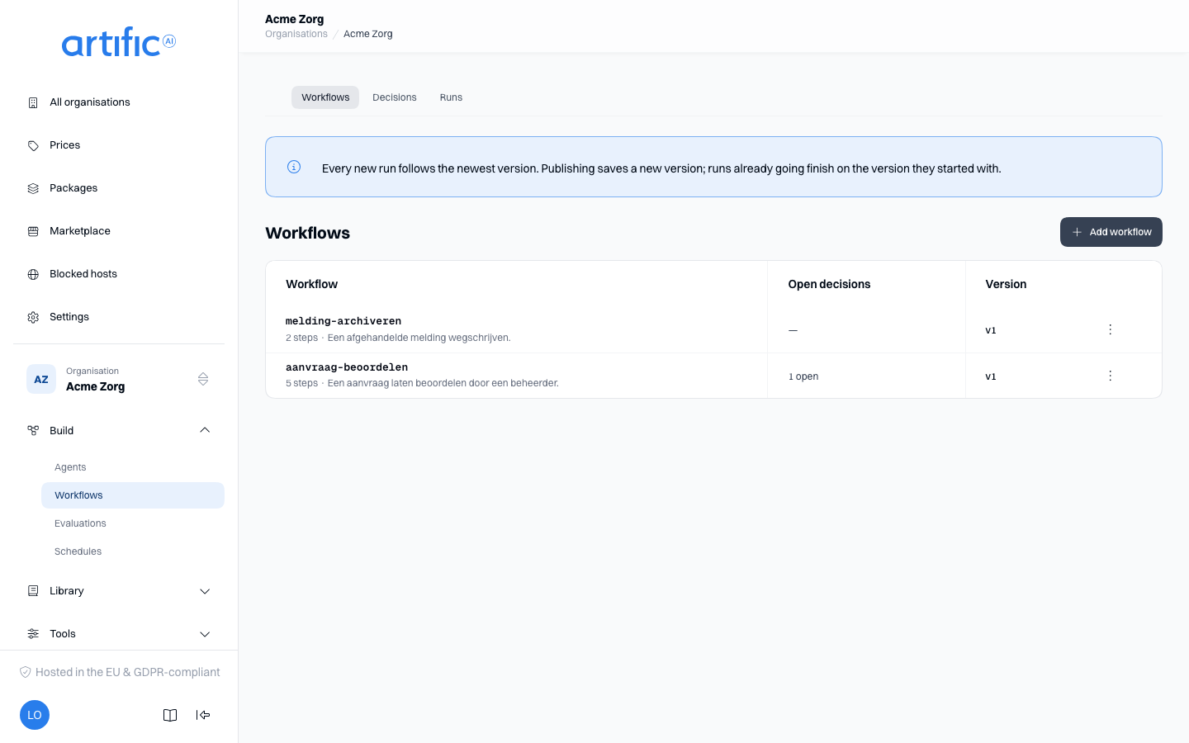Viewport: 1189px width, 743px height.
Task: Click 'Een afgehandelde melding wegschrijven.' description
Action: tap(419, 338)
